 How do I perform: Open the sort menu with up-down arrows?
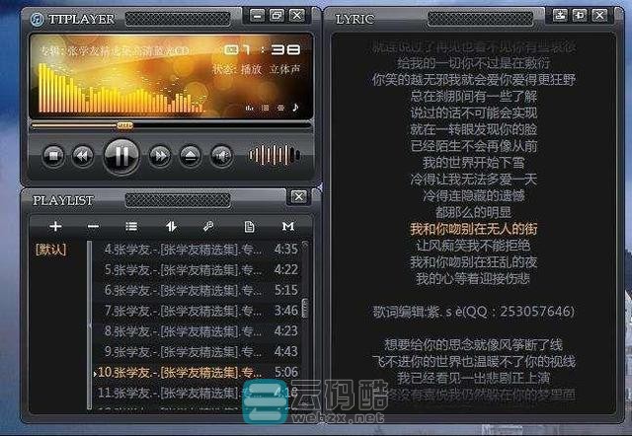point(171,226)
